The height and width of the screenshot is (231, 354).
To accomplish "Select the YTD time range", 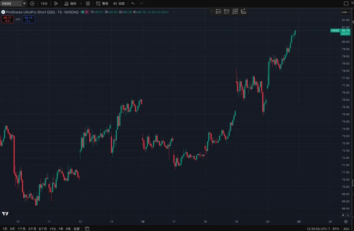I will tap(53, 229).
